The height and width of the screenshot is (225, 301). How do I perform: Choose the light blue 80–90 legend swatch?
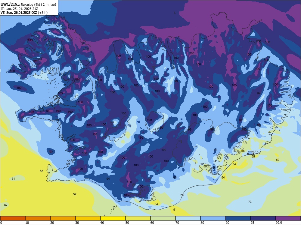(213, 218)
